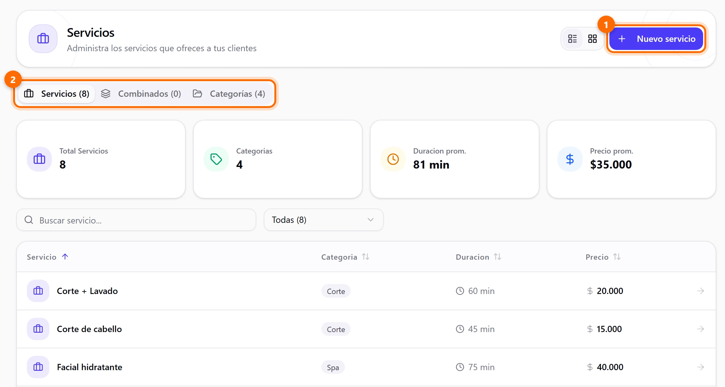Open the Todas (8) category dropdown
Viewport: 725px width, 387px height.
[x=323, y=220]
